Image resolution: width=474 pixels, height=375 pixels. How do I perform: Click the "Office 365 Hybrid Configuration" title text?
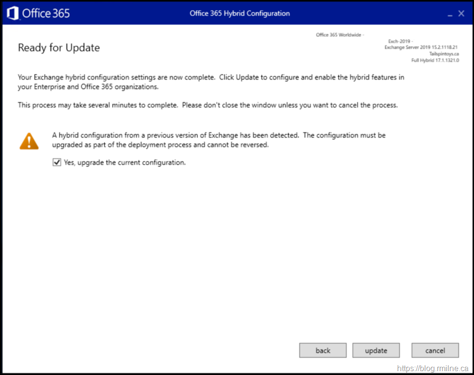240,13
